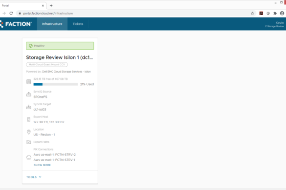Open the Export Paths entry
The height and width of the screenshot is (190, 286).
[x=42, y=142]
